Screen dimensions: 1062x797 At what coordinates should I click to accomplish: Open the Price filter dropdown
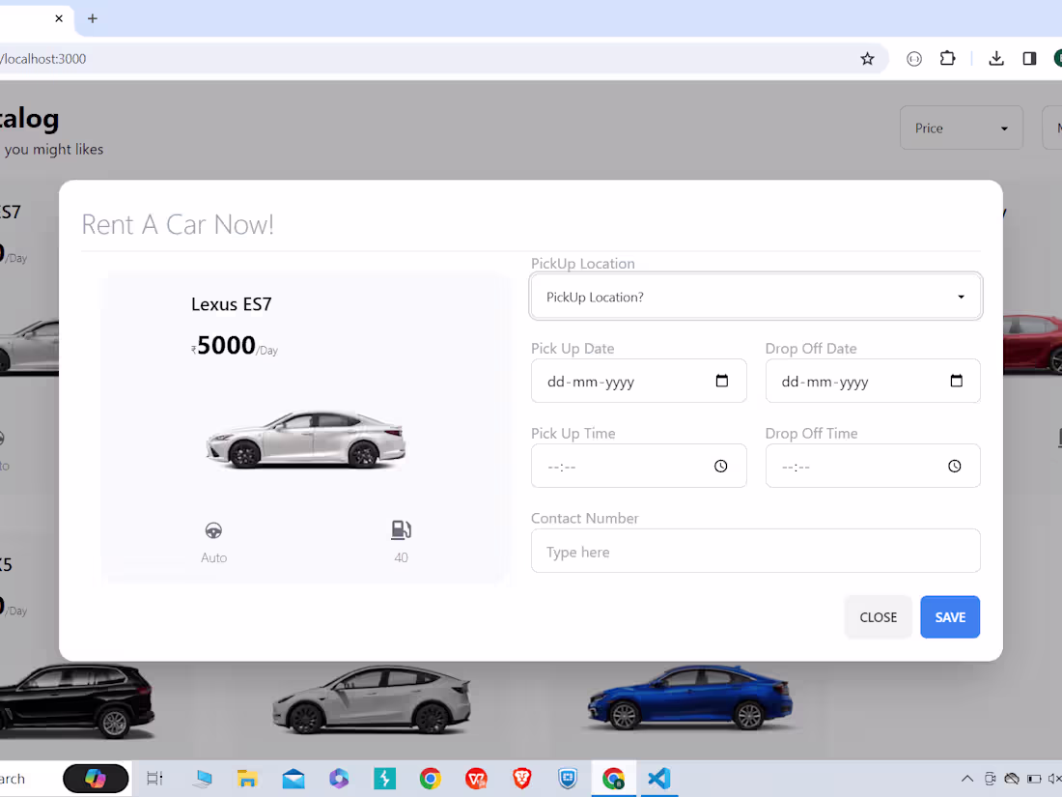coord(961,128)
